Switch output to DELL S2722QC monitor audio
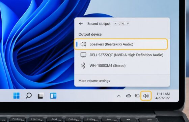Screen dimensions: 189x122 pos(122,55)
